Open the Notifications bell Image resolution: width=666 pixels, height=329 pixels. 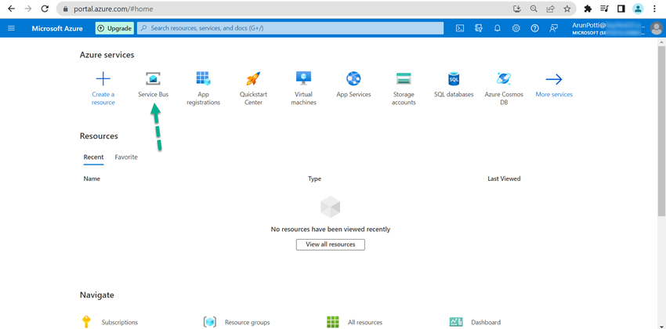(x=498, y=28)
